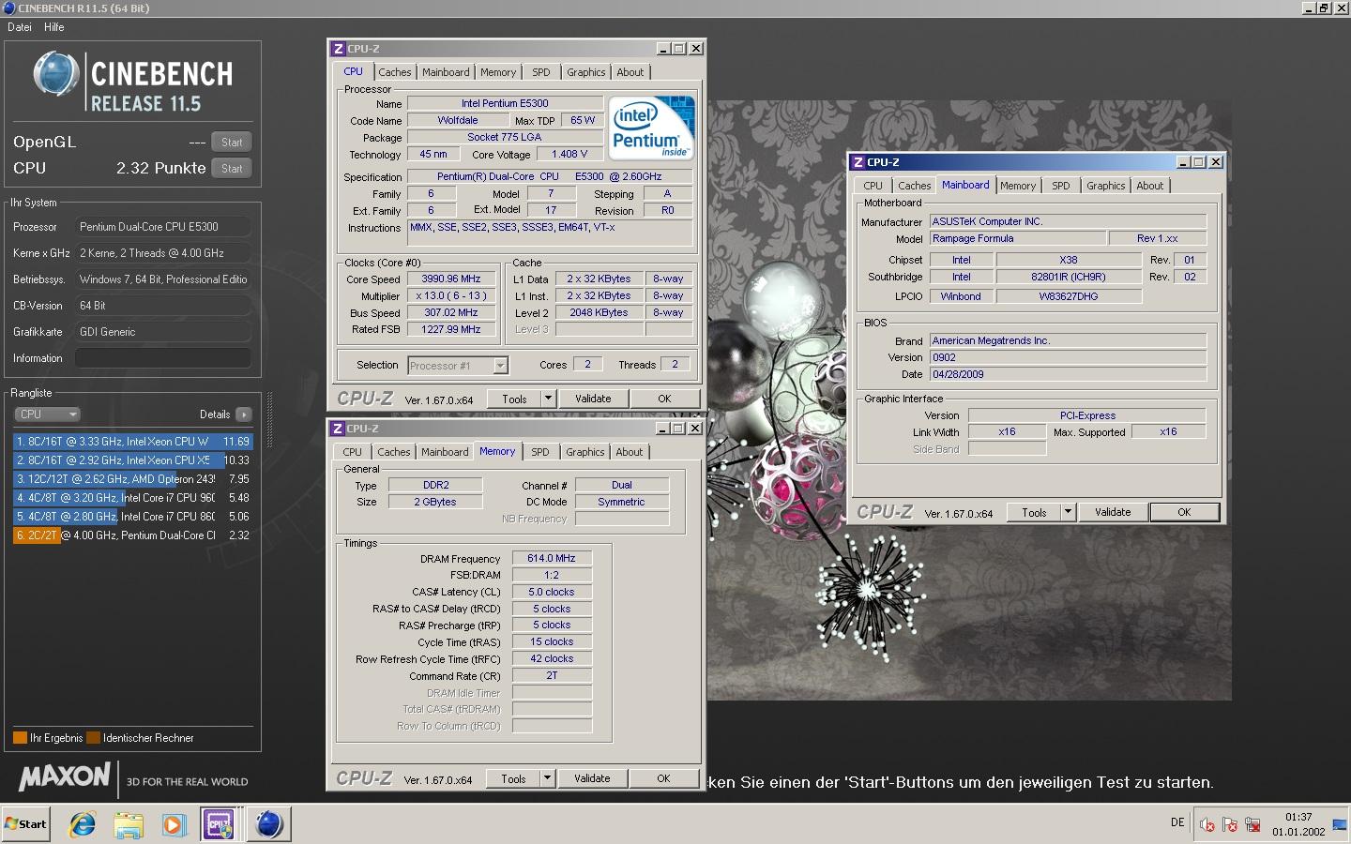Click the first tray security alert icon

pyautogui.click(x=1207, y=825)
